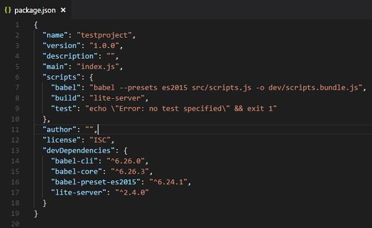Screen dimensions: 372x228
Task: Click line number 6 in gutter
Action: (17, 77)
